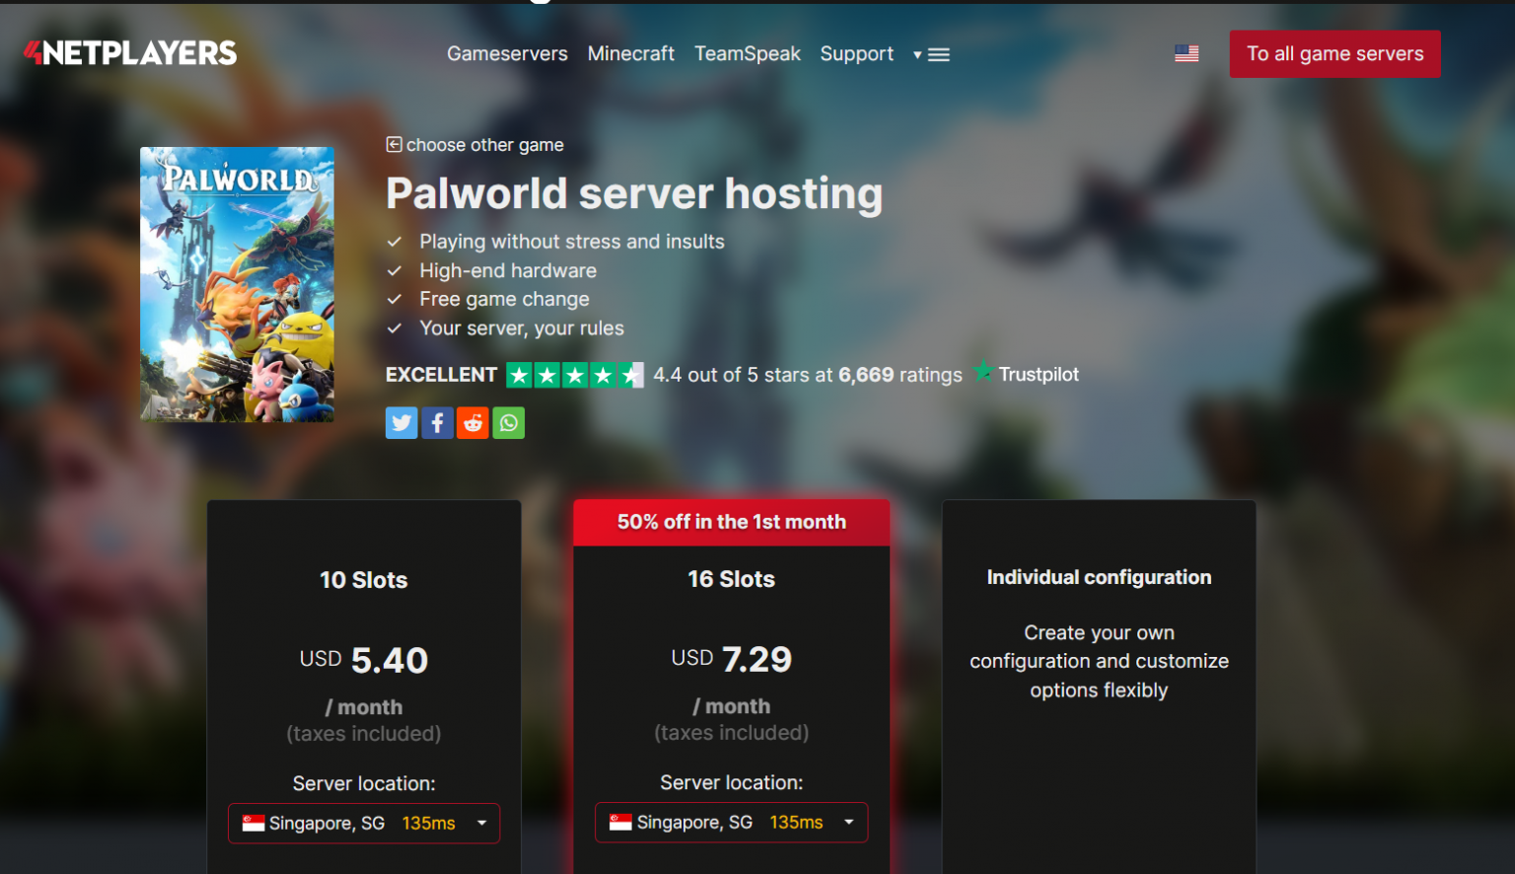Select the 10 Slots plan heading
The height and width of the screenshot is (874, 1515).
tap(364, 580)
